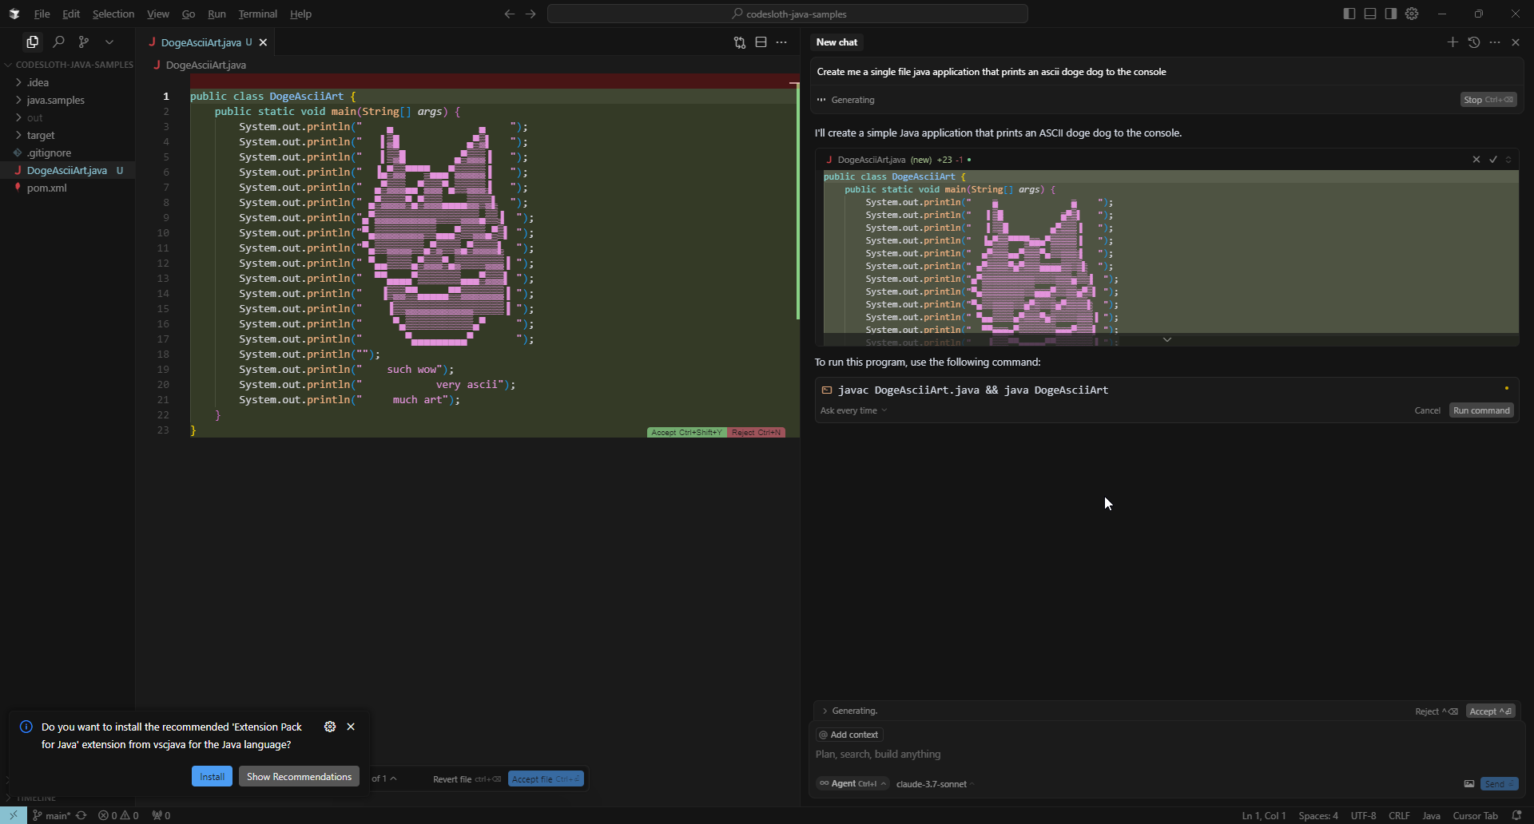Expand the java.samples folder

click(x=67, y=100)
